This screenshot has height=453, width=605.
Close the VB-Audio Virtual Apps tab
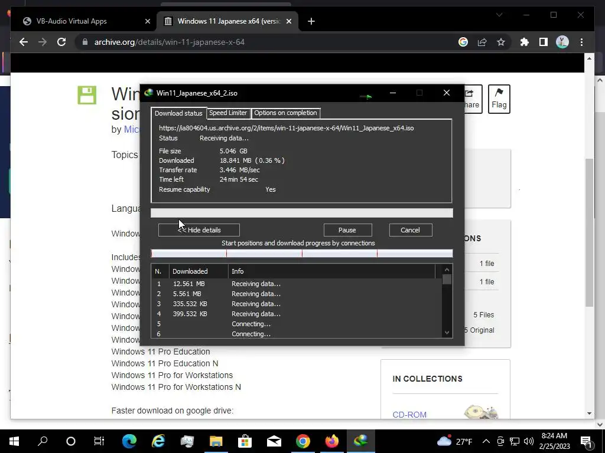tap(147, 21)
